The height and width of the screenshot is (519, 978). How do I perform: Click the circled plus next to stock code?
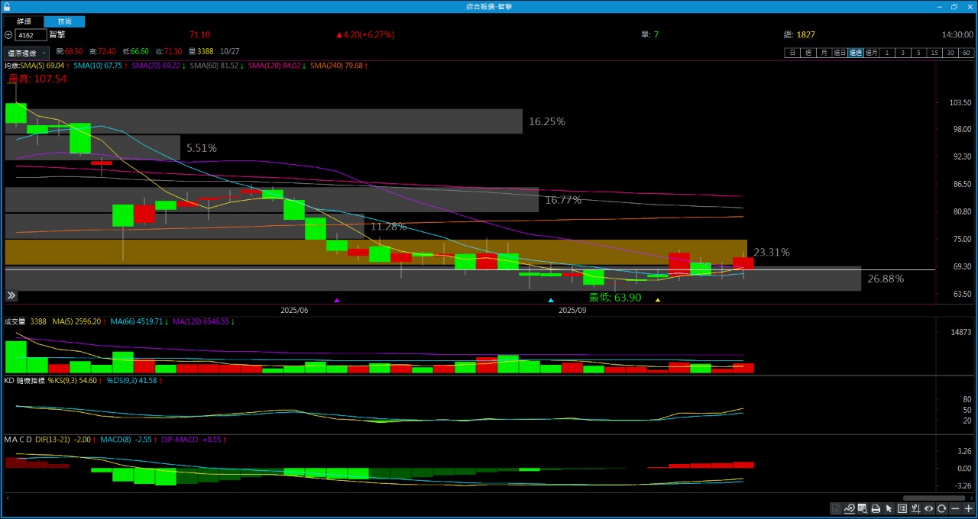(x=8, y=35)
